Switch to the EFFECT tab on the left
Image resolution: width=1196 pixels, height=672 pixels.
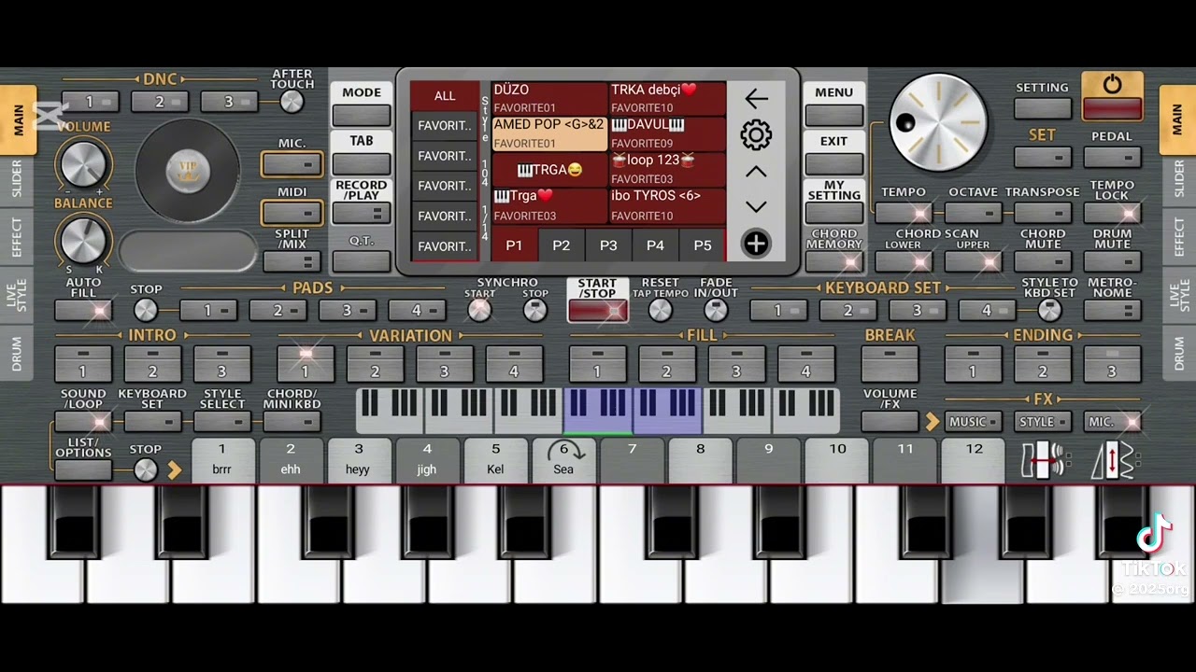(x=18, y=235)
